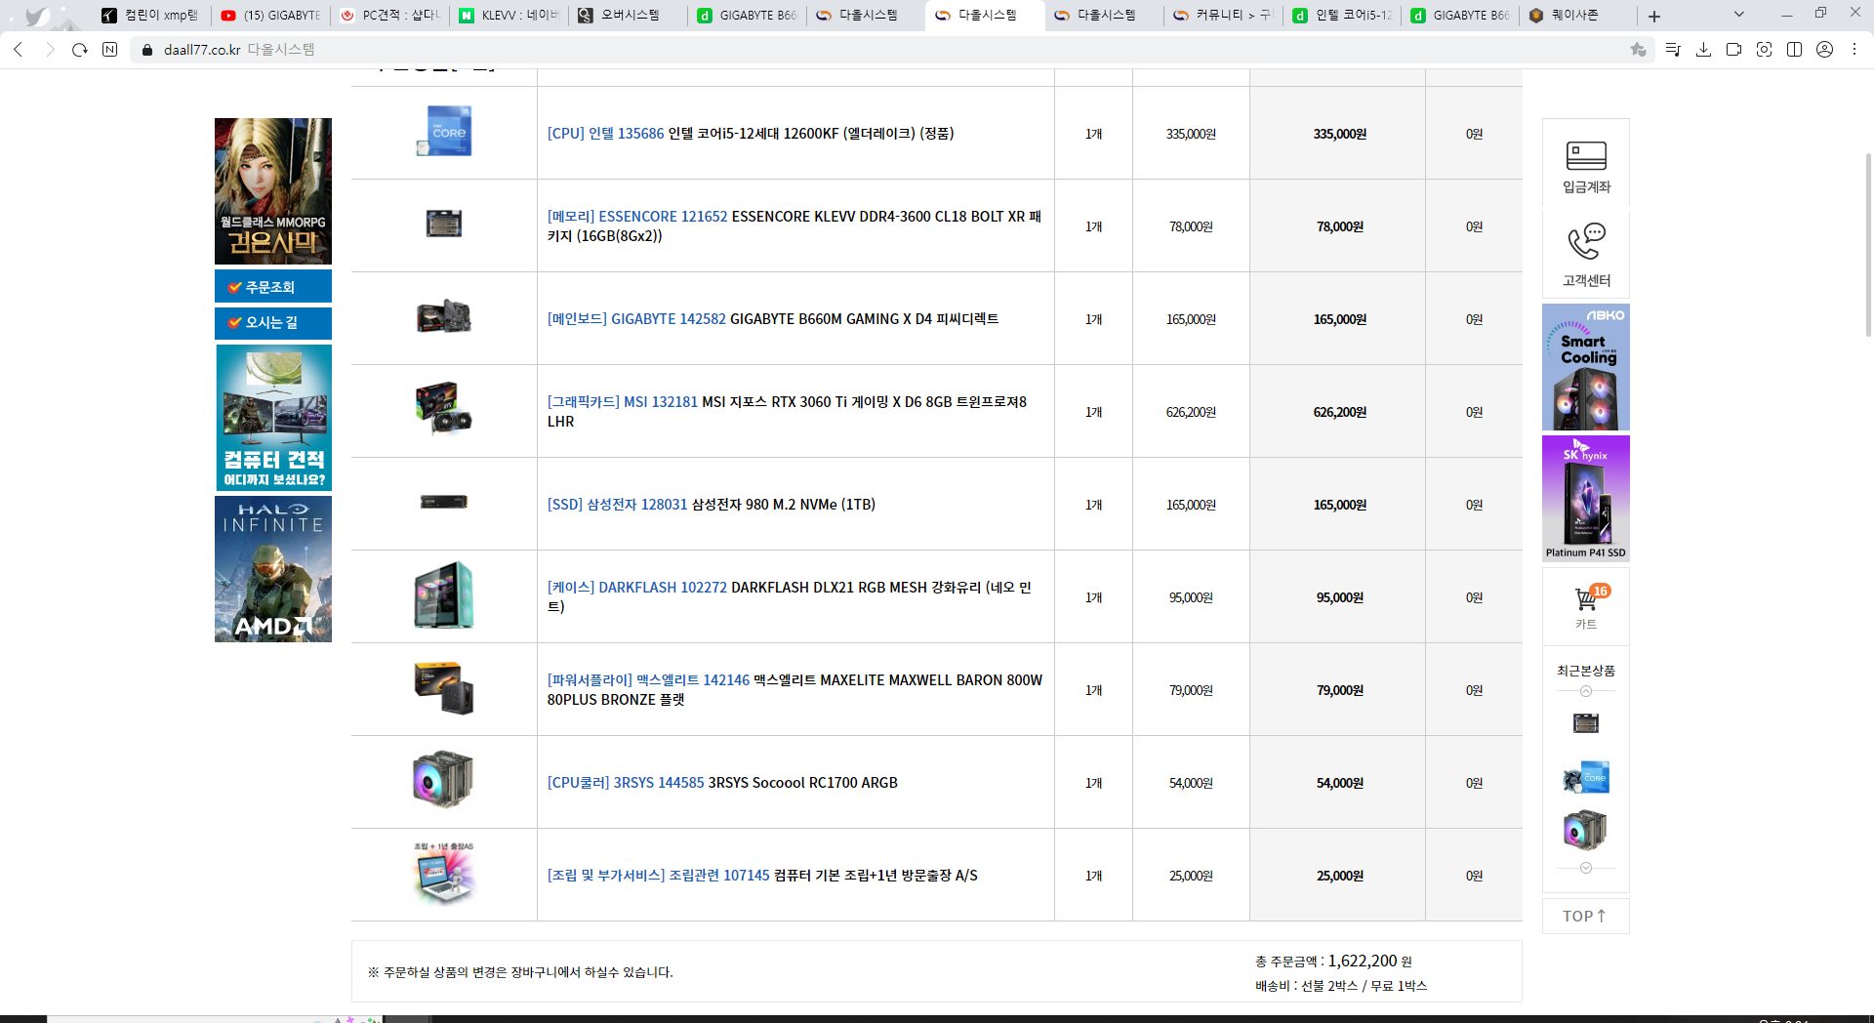Click the Naver N icon beside reload

coord(109,49)
